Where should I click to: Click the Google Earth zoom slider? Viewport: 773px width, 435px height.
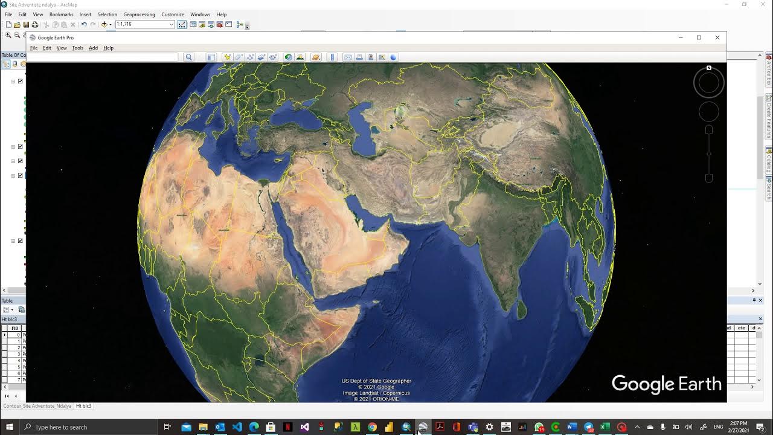click(709, 154)
